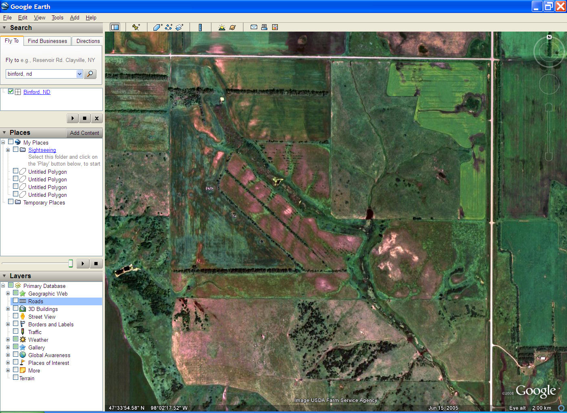This screenshot has height=413, width=567.
Task: Toggle the Places of Interest checkbox
Action: coord(15,362)
